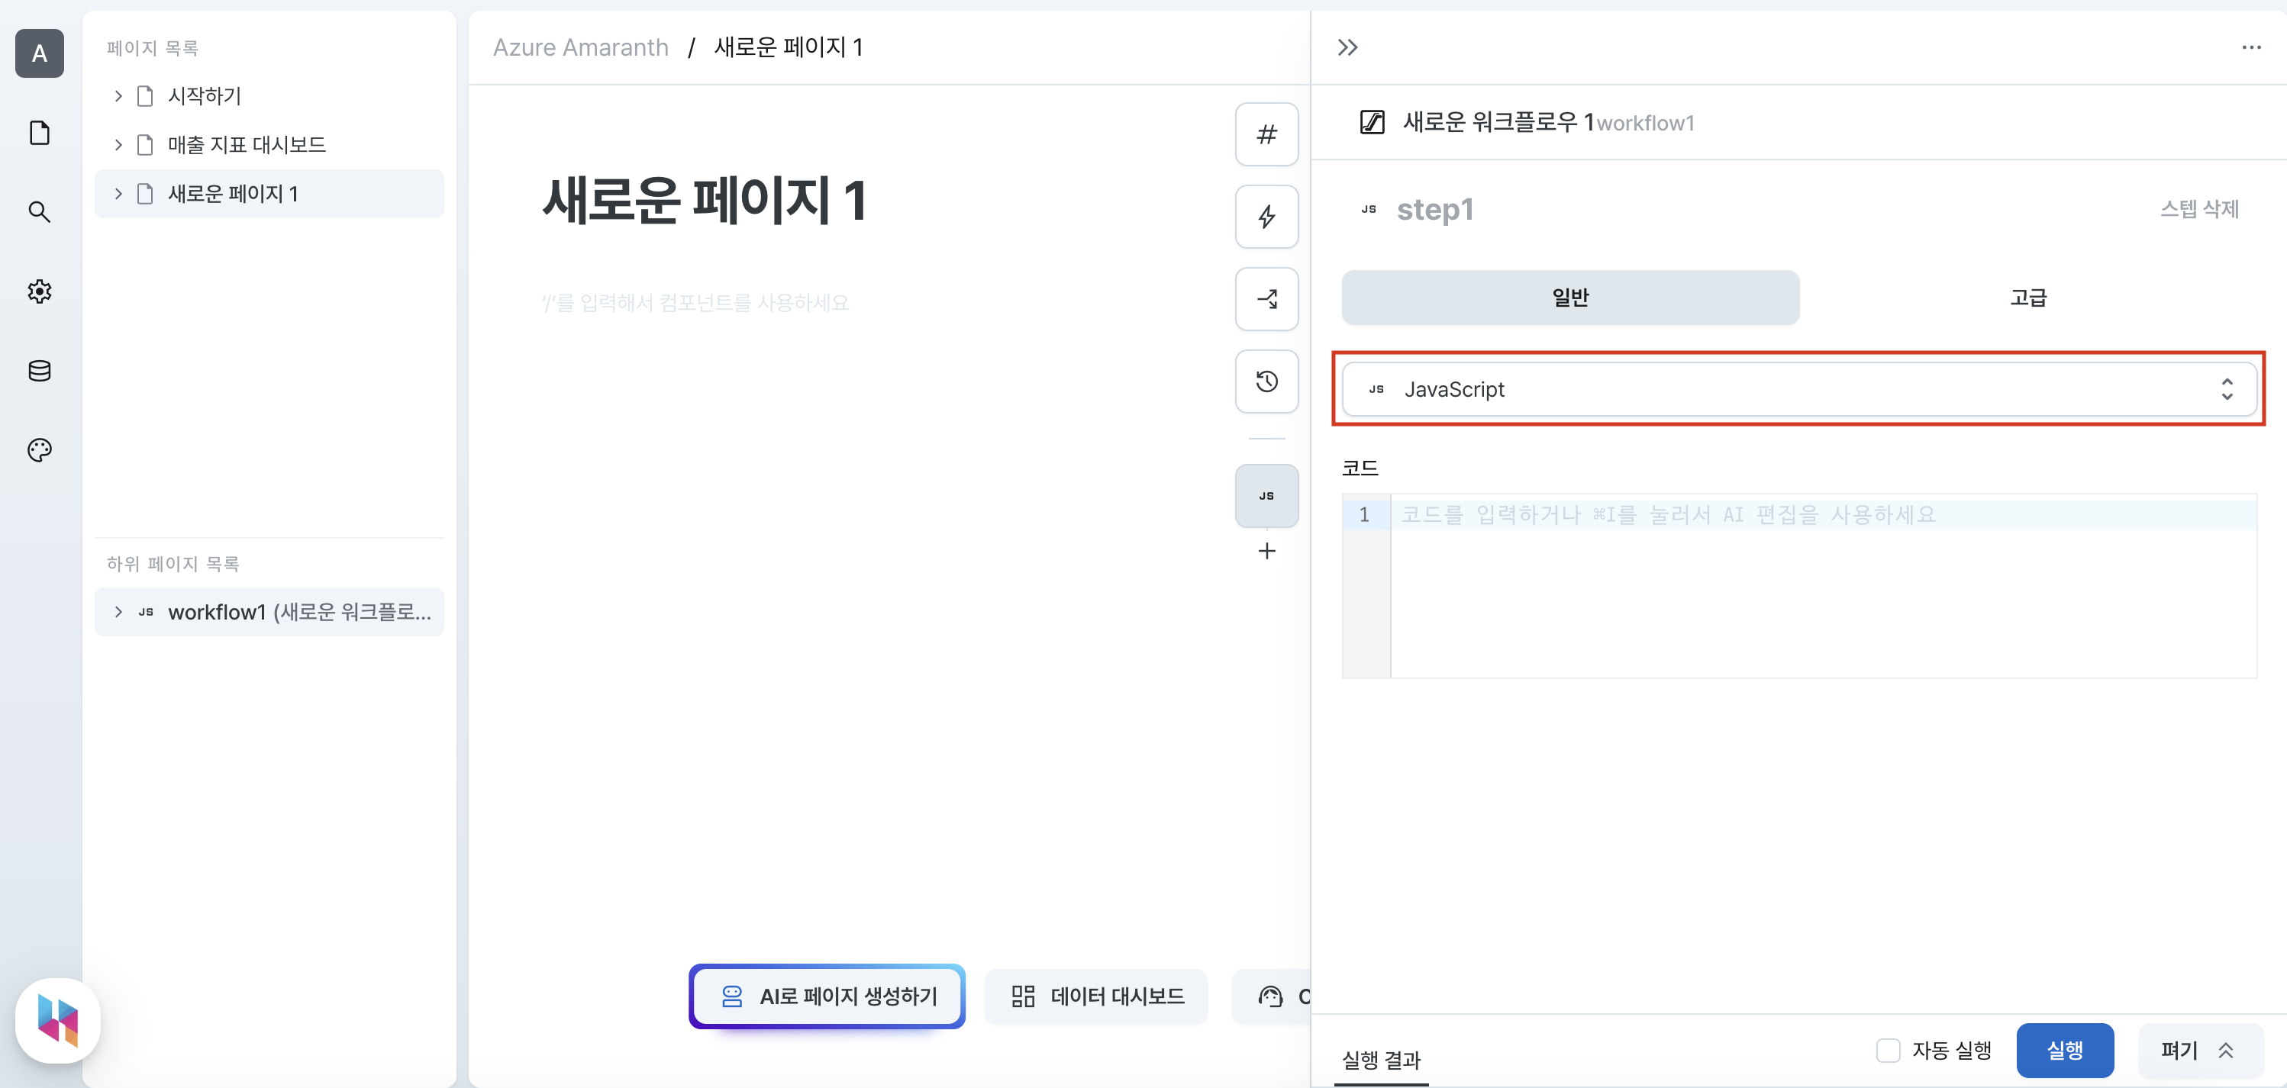Switch to the 고급 tab
This screenshot has width=2287, height=1088.
(x=2027, y=298)
